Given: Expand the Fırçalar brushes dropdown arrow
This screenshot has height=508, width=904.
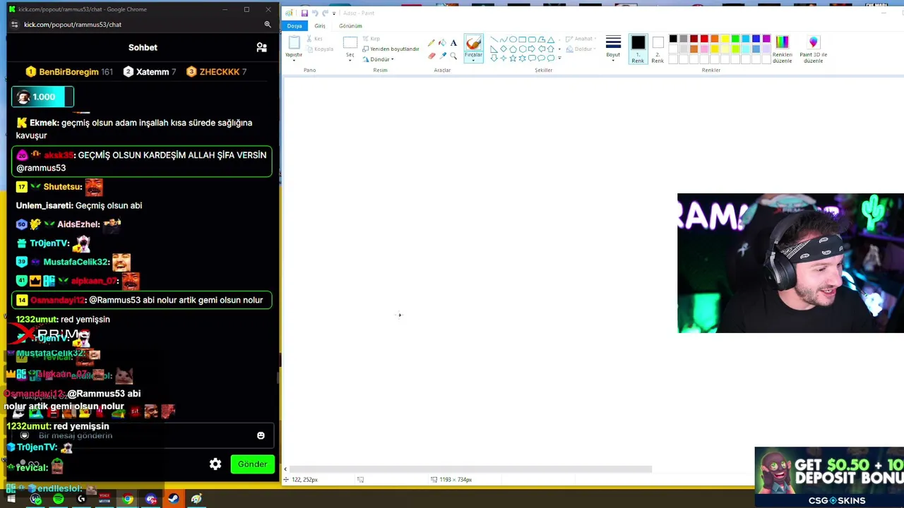Looking at the screenshot, I should [473, 59].
